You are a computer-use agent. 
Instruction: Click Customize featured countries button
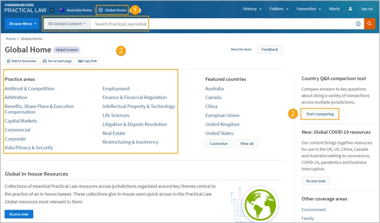point(218,143)
